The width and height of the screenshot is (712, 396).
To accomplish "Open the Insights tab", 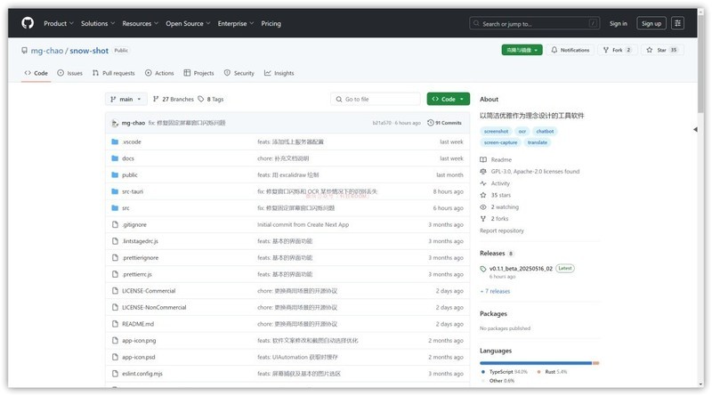I will coord(279,73).
